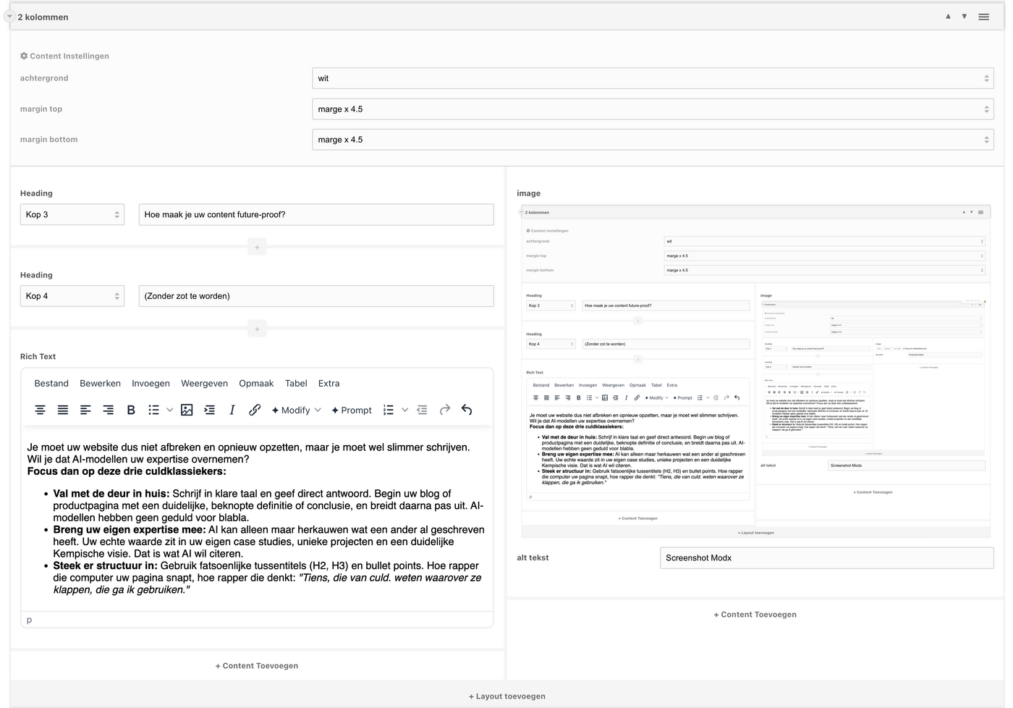The width and height of the screenshot is (1013, 708).
Task: Open the Tabel menu
Action: tap(296, 384)
